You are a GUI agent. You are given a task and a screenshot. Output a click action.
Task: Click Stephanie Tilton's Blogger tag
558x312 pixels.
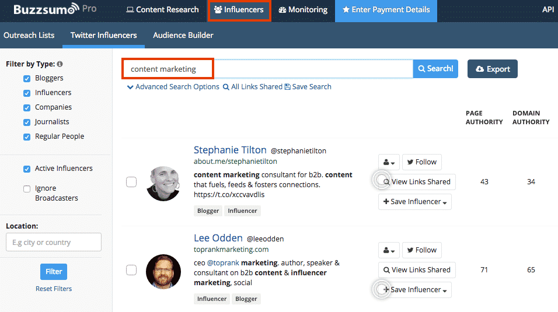click(208, 211)
